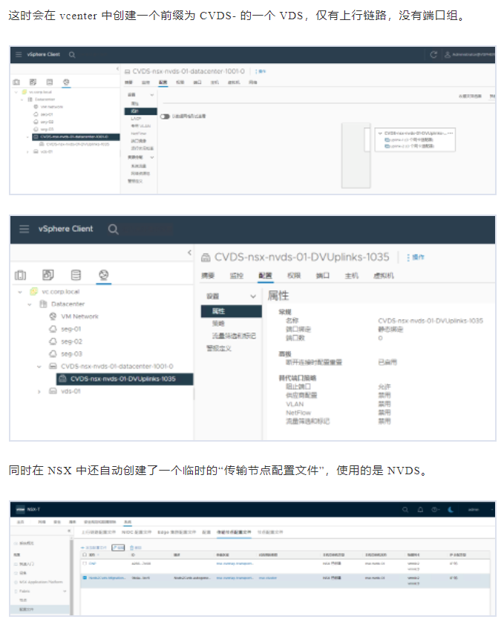Viewport: 504px width, 622px height.
Task: Select storage inventory icon on datacenter-1001-0 page
Action: coord(50,82)
